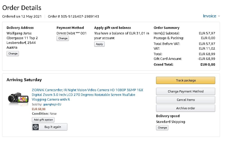Change the Direct Debit payment method
Viewport: 231px width, 145px height.
click(x=63, y=38)
